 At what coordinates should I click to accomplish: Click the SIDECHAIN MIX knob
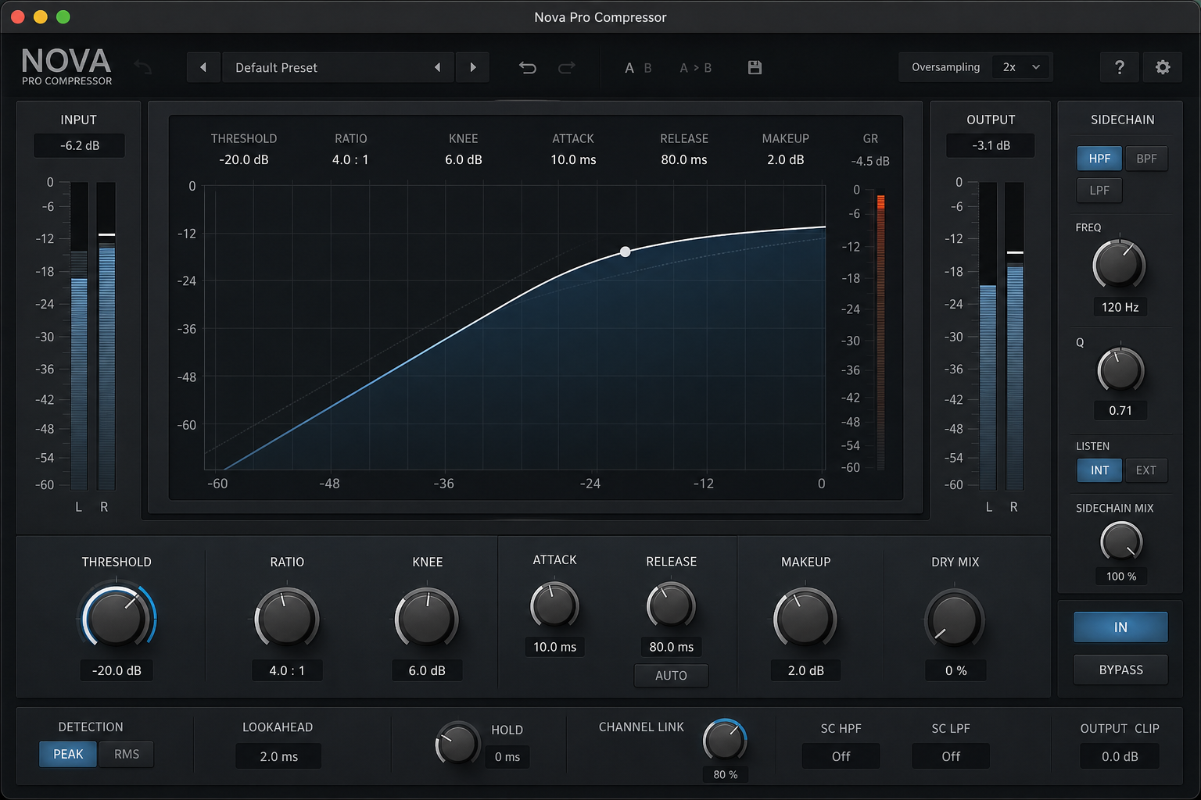(1121, 541)
